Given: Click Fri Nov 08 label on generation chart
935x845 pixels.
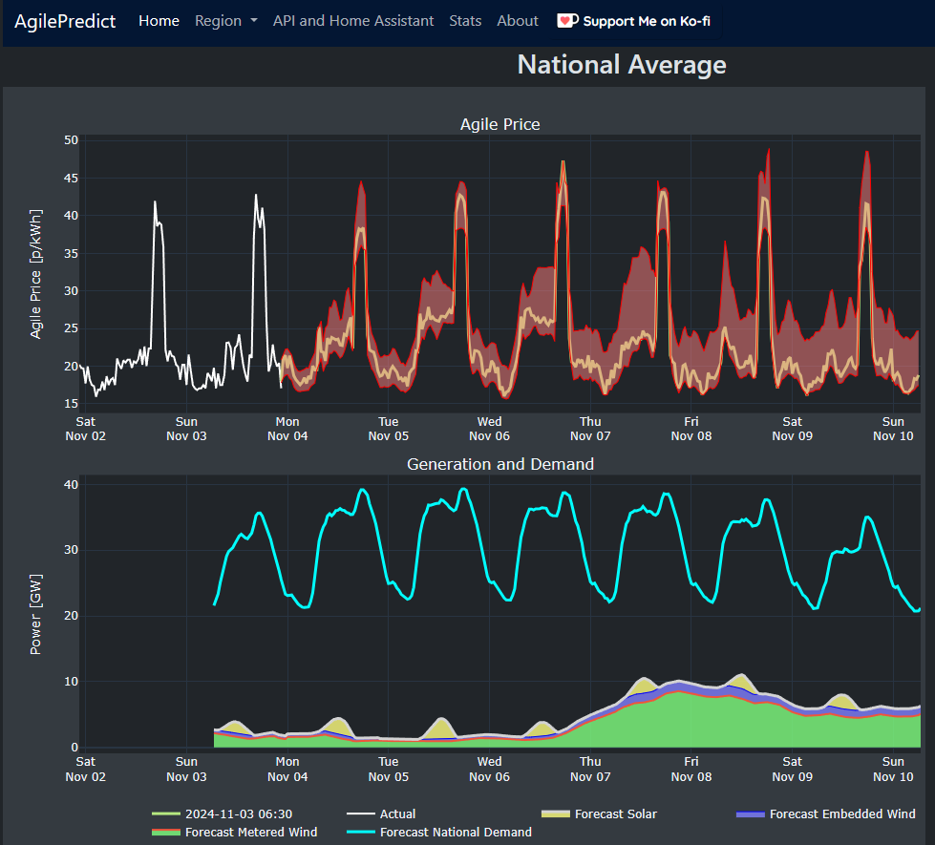Looking at the screenshot, I should coord(691,770).
